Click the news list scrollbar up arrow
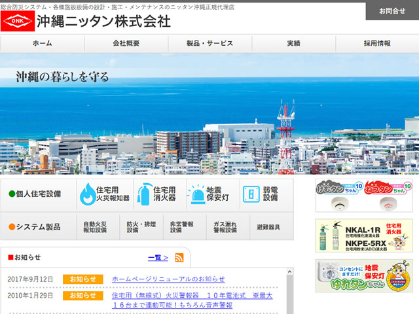Image resolution: width=419 pixels, height=314 pixels. [289, 272]
